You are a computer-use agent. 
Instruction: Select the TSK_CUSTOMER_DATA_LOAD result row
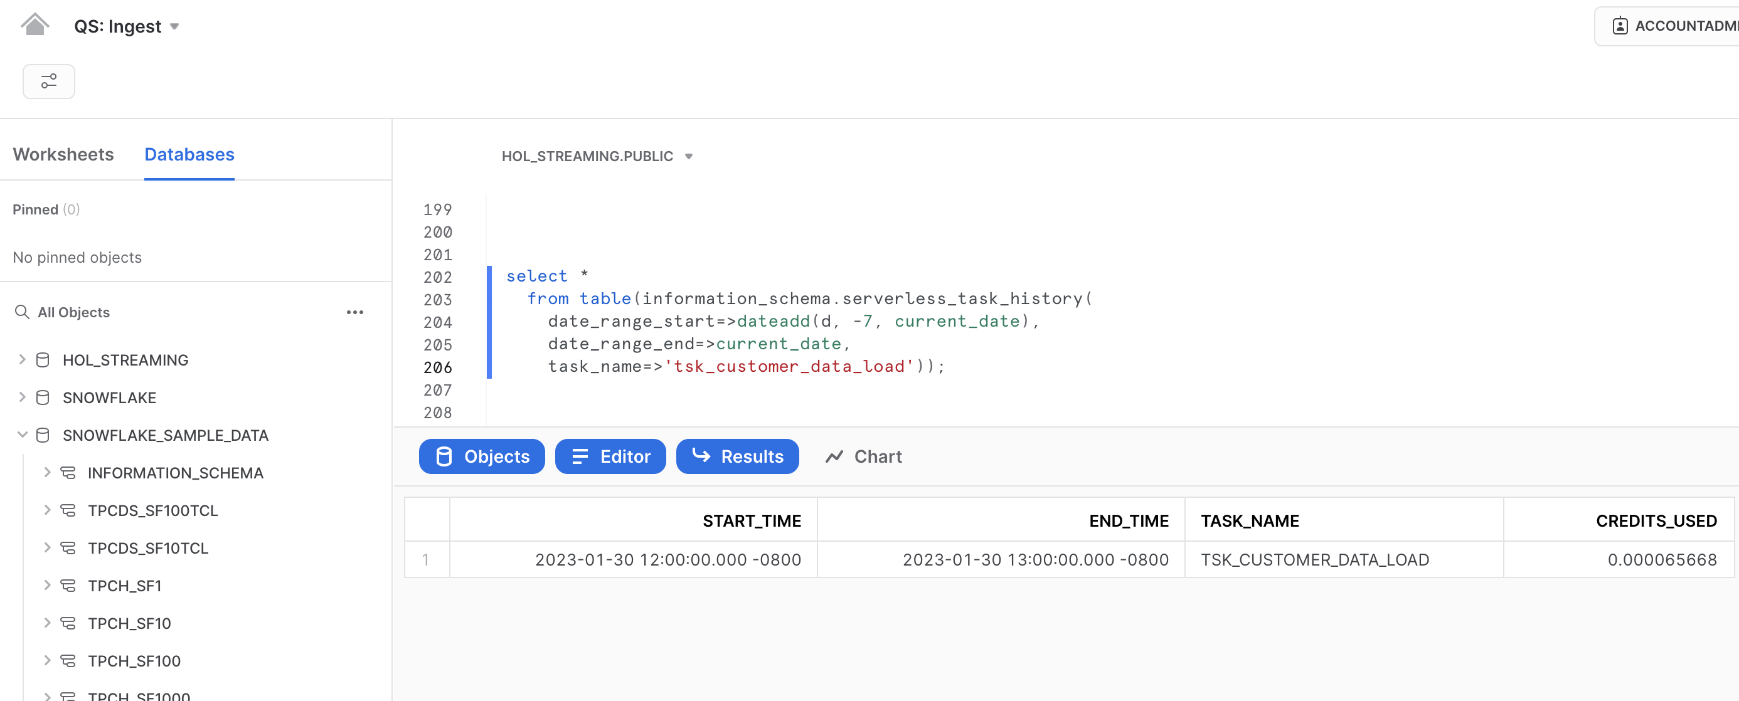click(x=1314, y=559)
